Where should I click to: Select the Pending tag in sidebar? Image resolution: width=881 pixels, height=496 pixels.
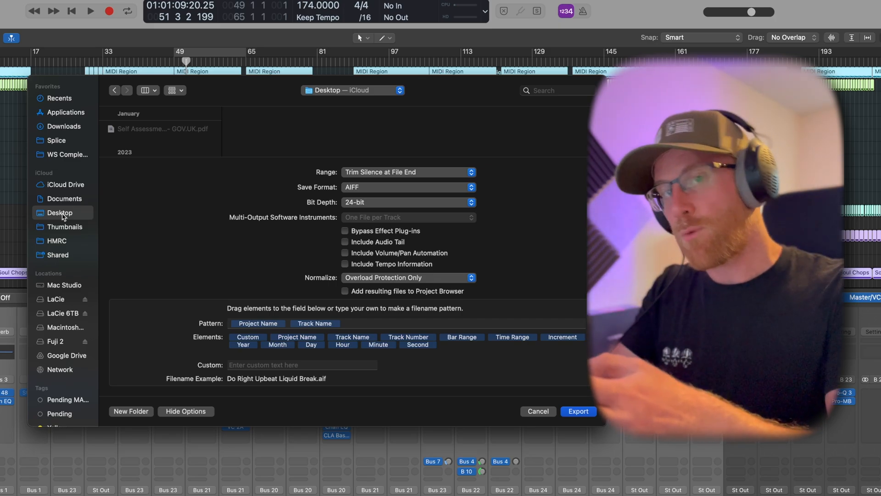tap(59, 414)
